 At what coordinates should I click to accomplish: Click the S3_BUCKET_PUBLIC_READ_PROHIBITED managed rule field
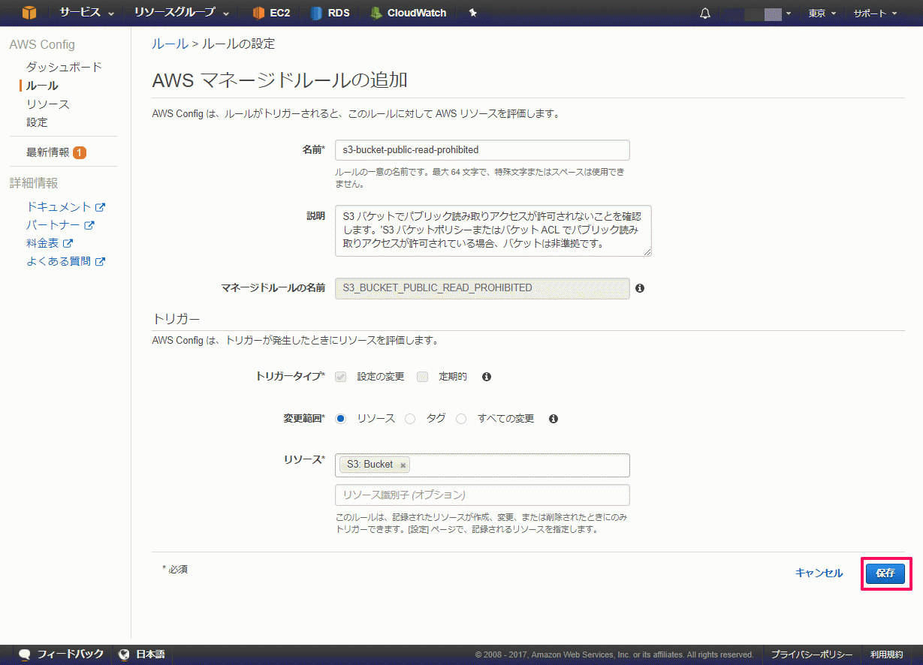tap(482, 288)
